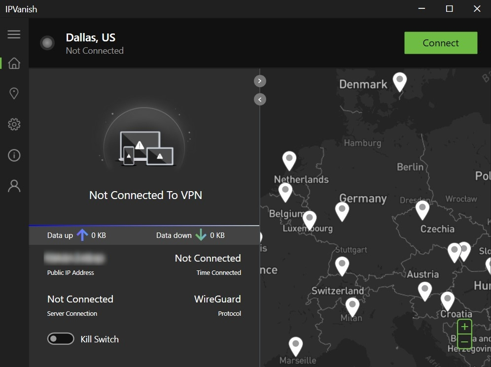This screenshot has height=367, width=491.
Task: Close the IPVanish window
Action: pos(477,9)
